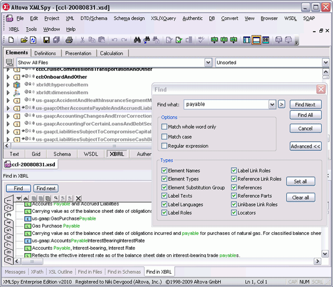Open the Schema design menu
The image size is (333, 287).
pyautogui.click(x=129, y=18)
